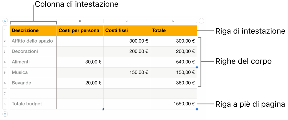Select the 30,00 € cell in the Alimenti row
The width and height of the screenshot is (288, 120).
point(80,62)
